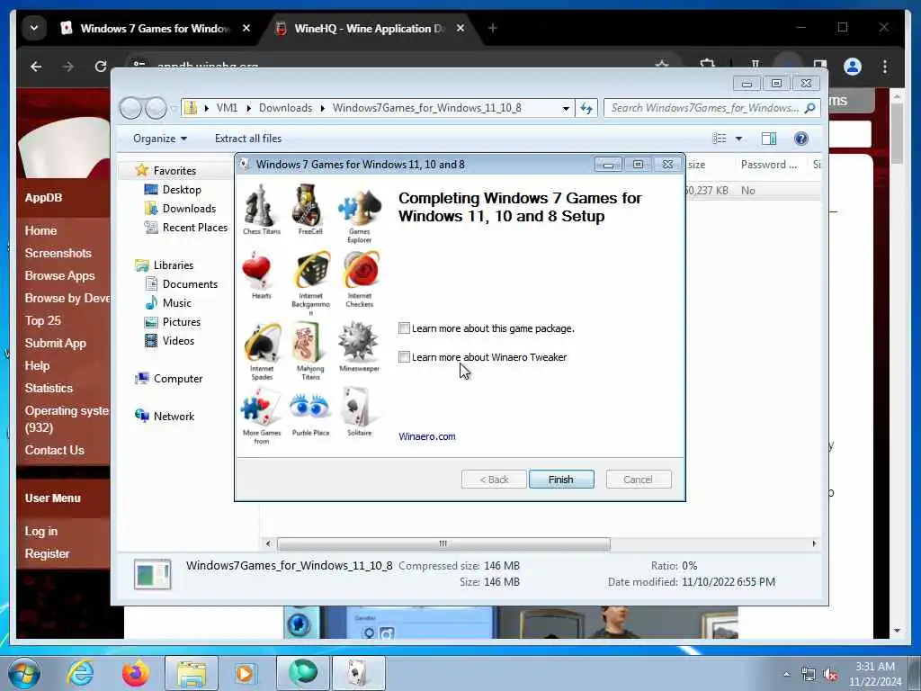
Task: Click the Explorer horizontal scrollbar thumb
Action: [443, 544]
